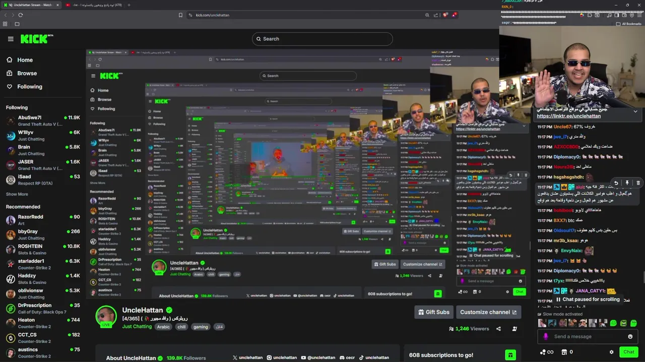This screenshot has height=362, width=645.
Task: Open a new browser tab
Action: (128, 5)
